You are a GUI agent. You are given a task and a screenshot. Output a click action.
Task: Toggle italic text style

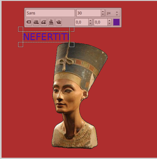(x=44, y=22)
